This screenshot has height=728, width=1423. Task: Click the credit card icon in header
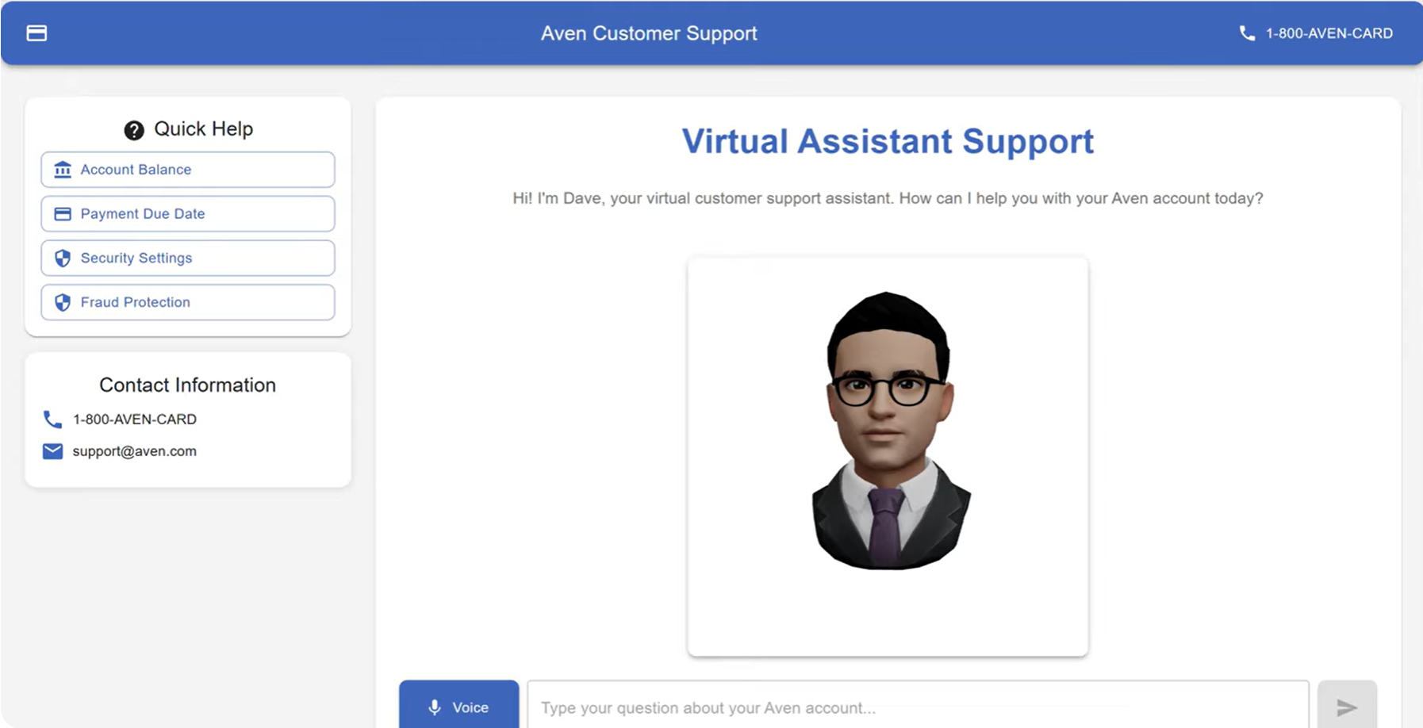coord(36,33)
